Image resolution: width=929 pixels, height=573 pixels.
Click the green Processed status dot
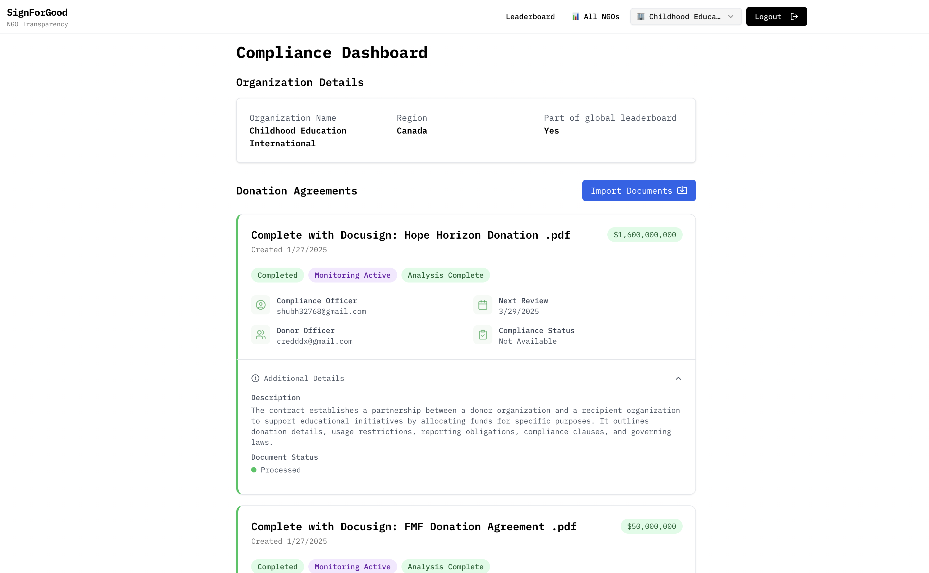254,470
